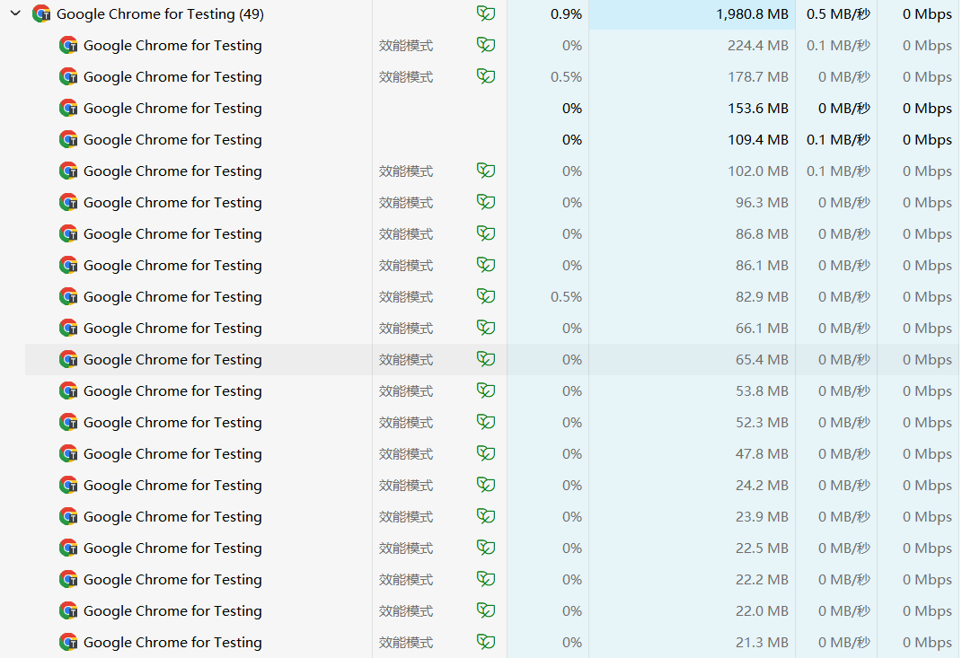Click the Chrome icon in the 22.5 MB row
This screenshot has height=658, width=980.
(x=68, y=548)
